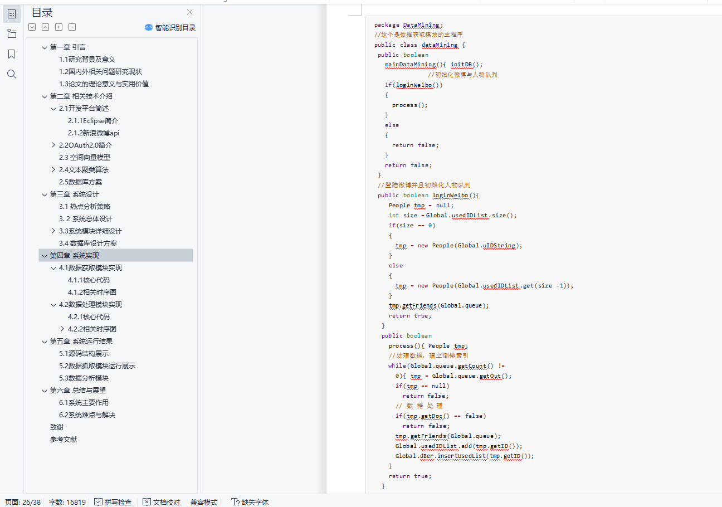This screenshot has width=722, height=507.
Task: Collapse the 2.1开发平台简述 chevron
Action: 53,109
